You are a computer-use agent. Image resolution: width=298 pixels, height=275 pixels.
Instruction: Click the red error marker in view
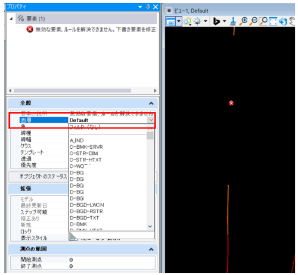click(231, 103)
